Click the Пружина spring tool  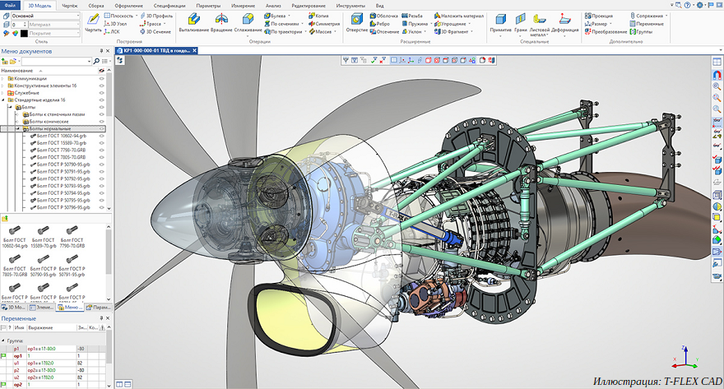(x=416, y=24)
